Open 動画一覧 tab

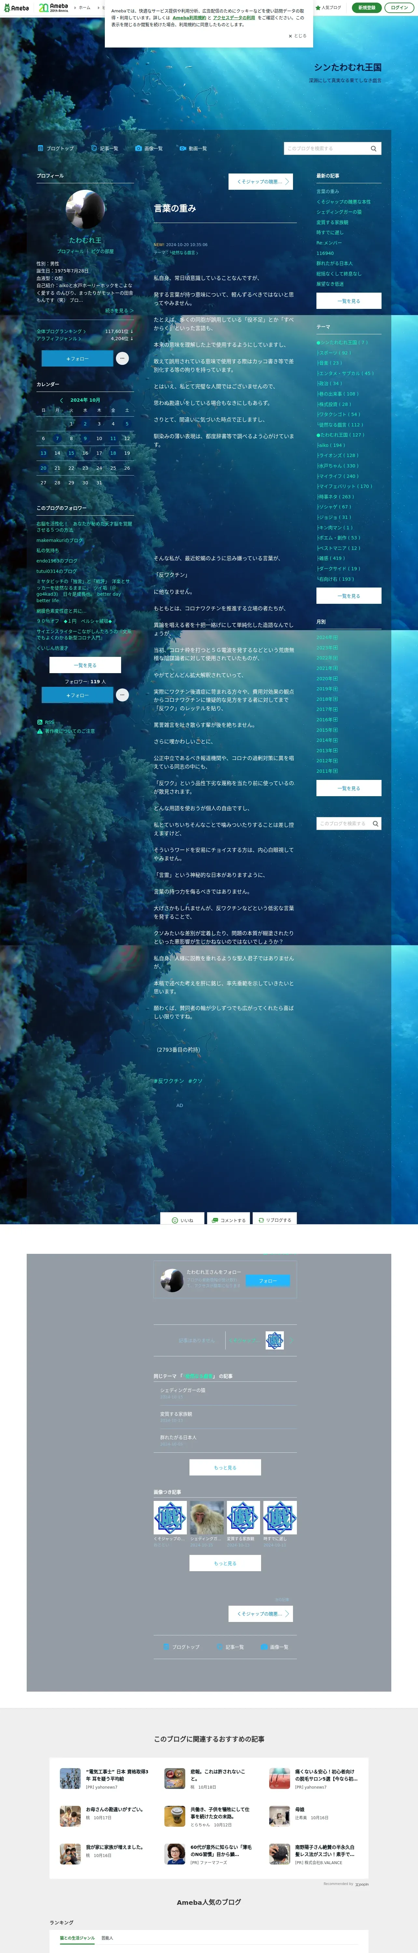(x=193, y=149)
